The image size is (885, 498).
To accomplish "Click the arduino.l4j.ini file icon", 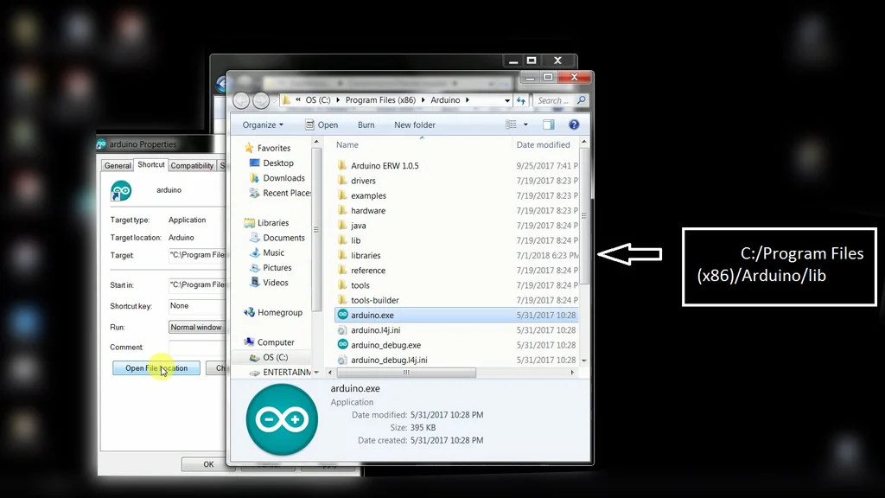I will (x=342, y=330).
